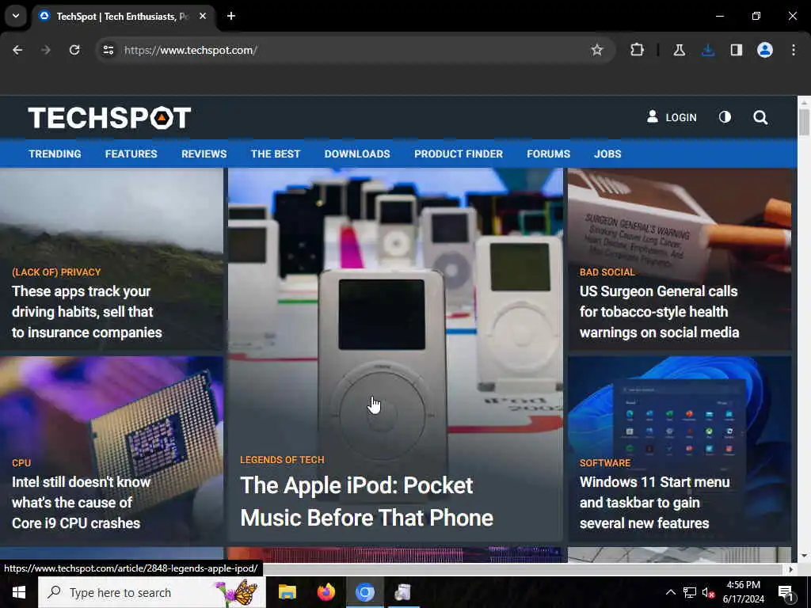Select the TechSpot browser tab
The height and width of the screenshot is (608, 811).
[x=121, y=17]
